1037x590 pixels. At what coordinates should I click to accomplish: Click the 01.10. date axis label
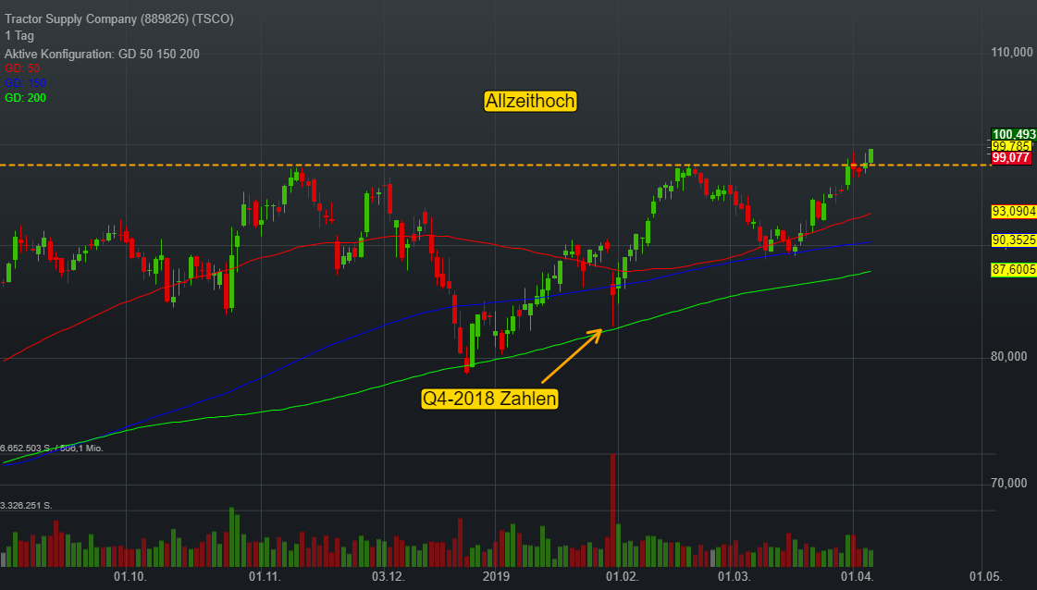coord(130,576)
